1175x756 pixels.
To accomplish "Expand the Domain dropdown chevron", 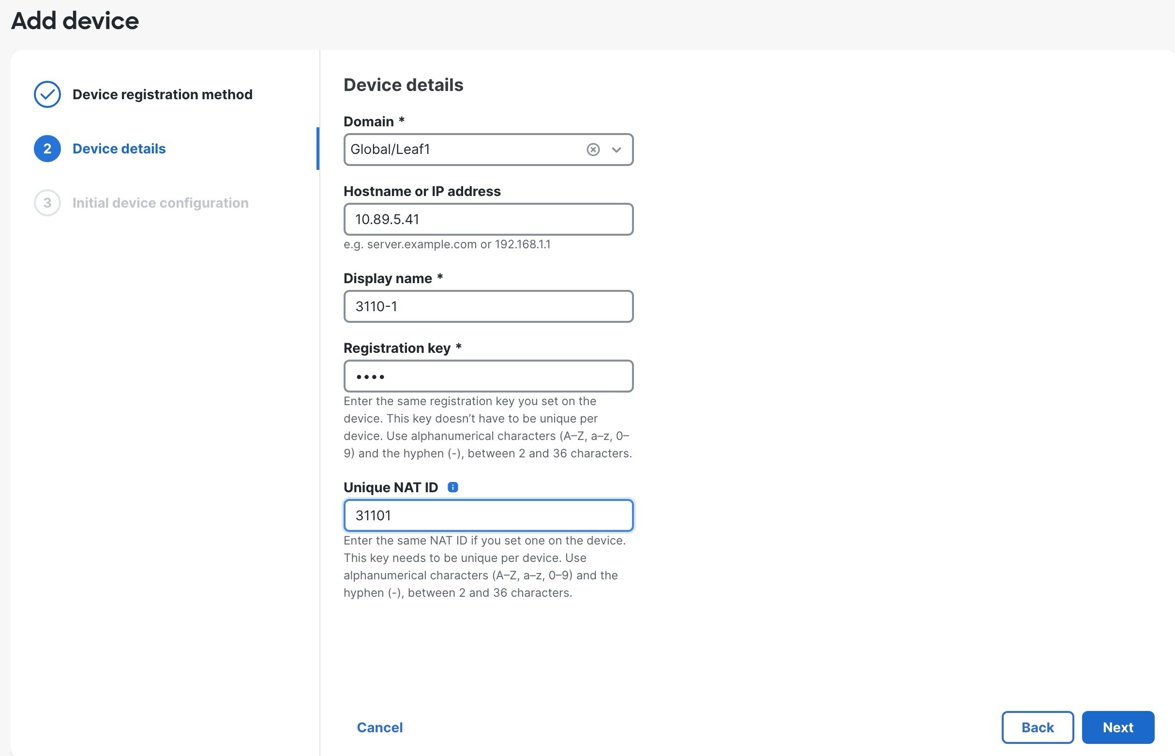I will click(617, 150).
